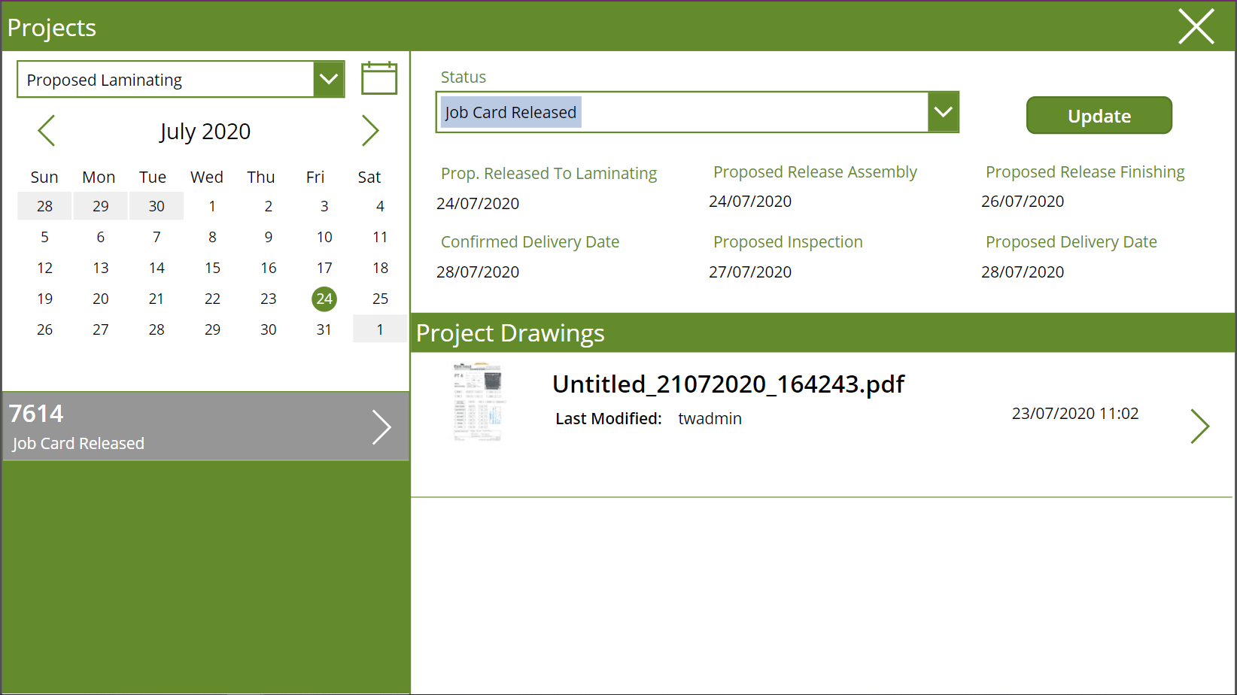Click the Project Drawings header
Screen dimensions: 1237x695
point(511,333)
